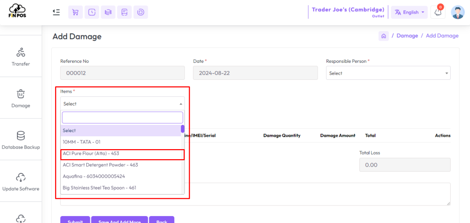Click the Damage Amount column header

click(338, 135)
